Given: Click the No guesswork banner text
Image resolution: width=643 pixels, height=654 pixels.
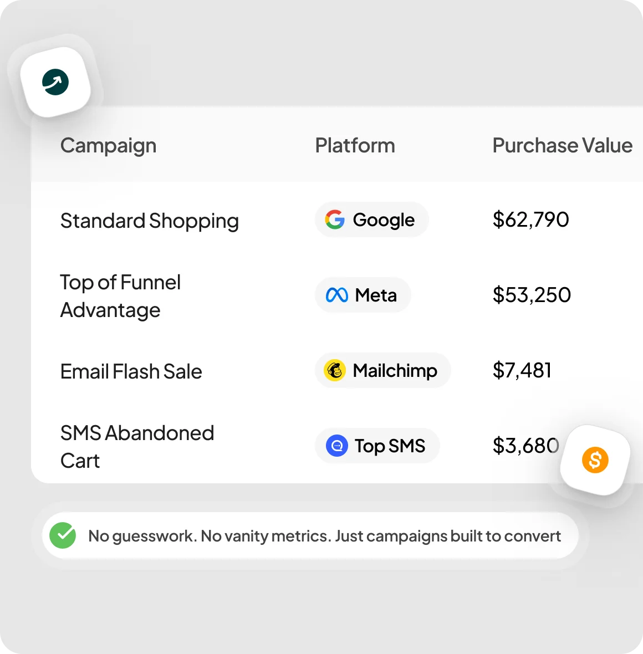Looking at the screenshot, I should click(325, 536).
